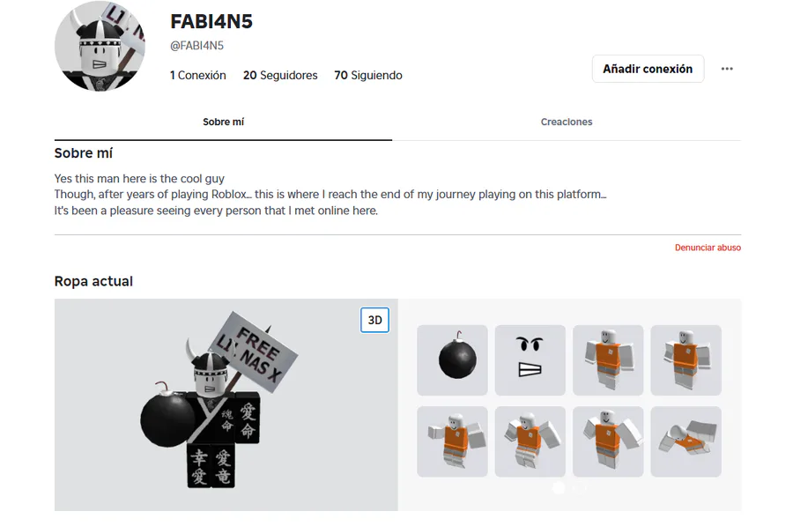Open the fallen avatar animation item
This screenshot has height=526, width=793.
coord(686,441)
